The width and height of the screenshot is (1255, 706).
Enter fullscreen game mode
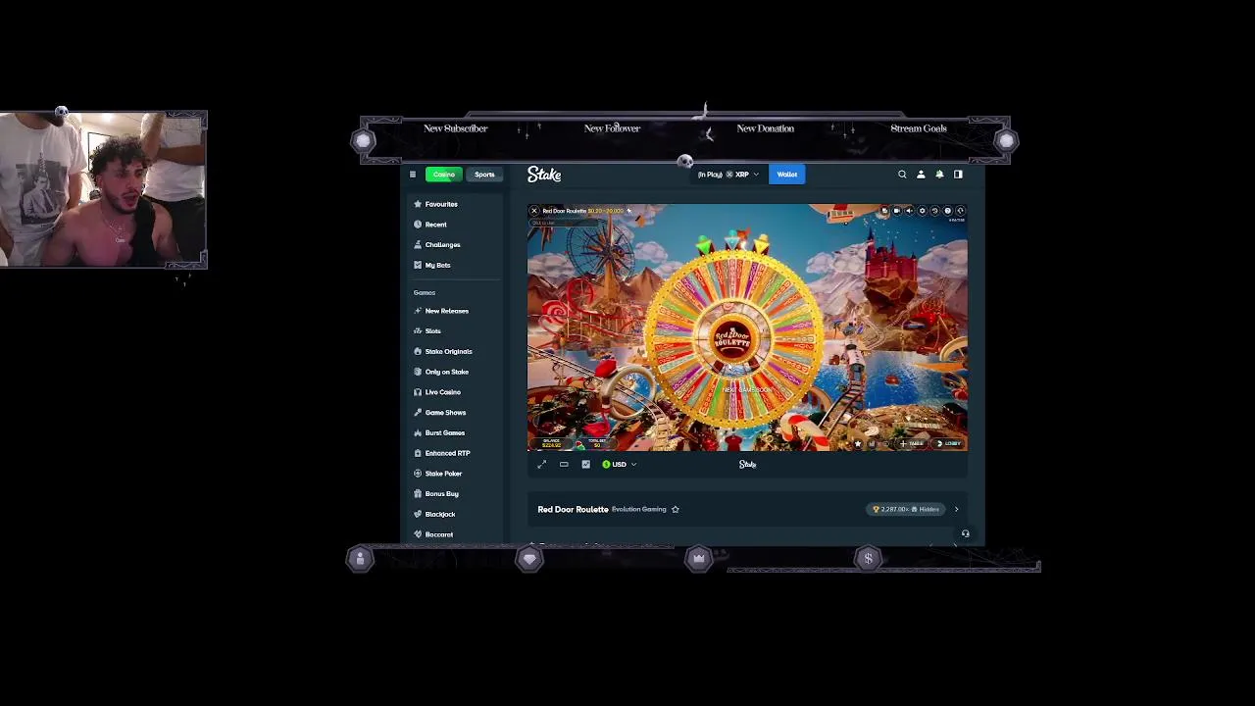pyautogui.click(x=542, y=465)
